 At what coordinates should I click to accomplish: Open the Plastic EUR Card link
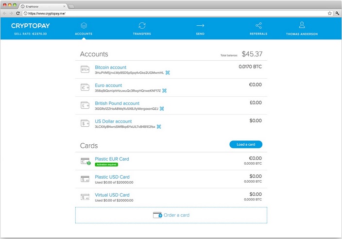[x=112, y=159]
